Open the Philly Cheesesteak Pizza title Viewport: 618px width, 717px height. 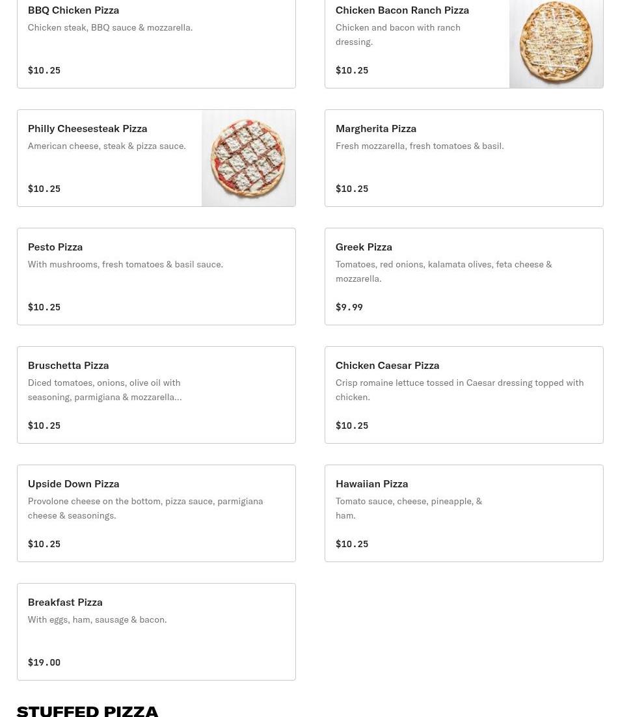87,129
